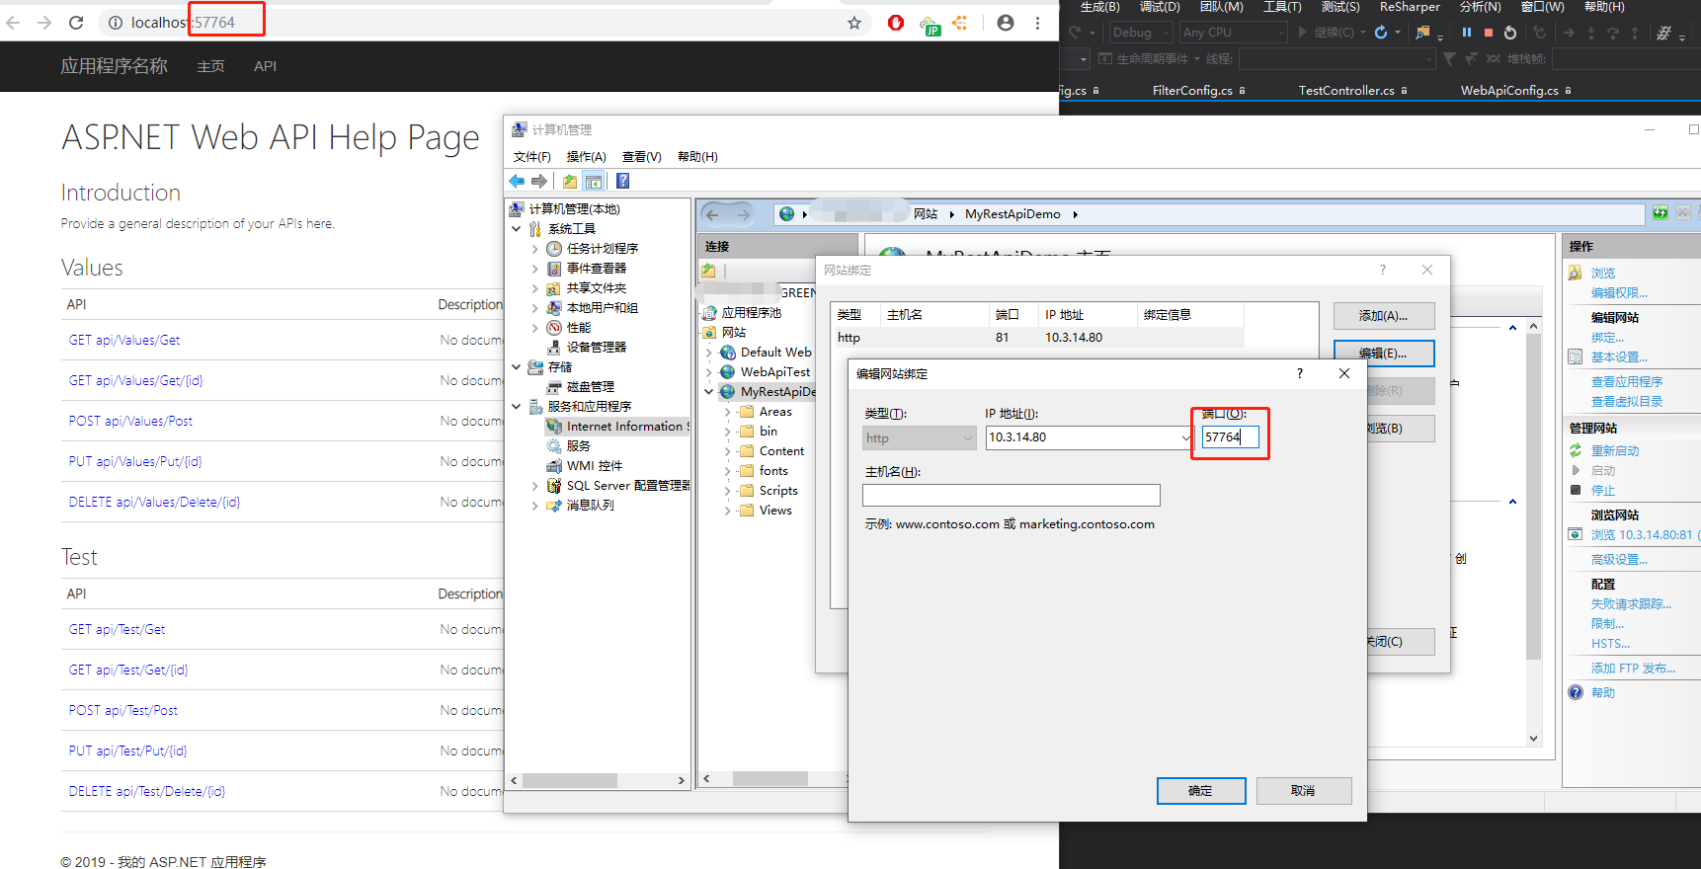Click IIS refresh icon near address bar

click(x=1660, y=213)
